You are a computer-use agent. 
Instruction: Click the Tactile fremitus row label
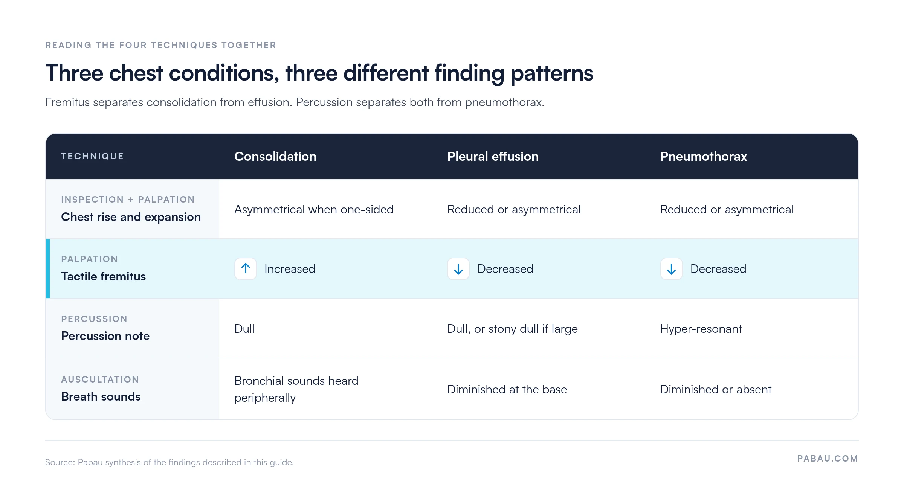pyautogui.click(x=103, y=276)
